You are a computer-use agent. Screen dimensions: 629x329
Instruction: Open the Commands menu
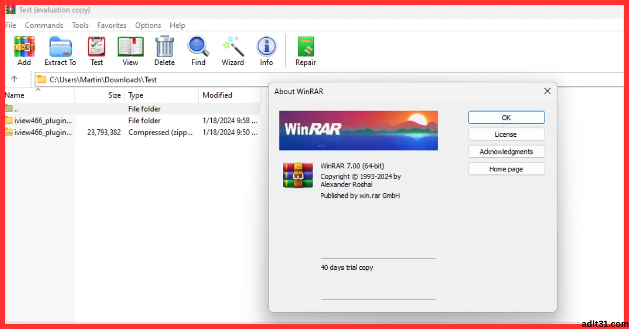tap(44, 25)
